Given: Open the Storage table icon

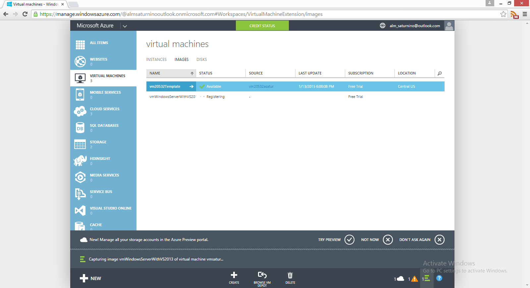Looking at the screenshot, I should (x=80, y=144).
